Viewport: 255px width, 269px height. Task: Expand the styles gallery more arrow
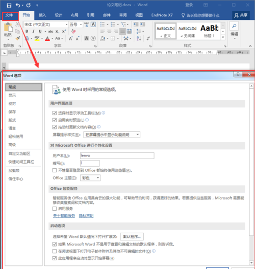point(223,37)
